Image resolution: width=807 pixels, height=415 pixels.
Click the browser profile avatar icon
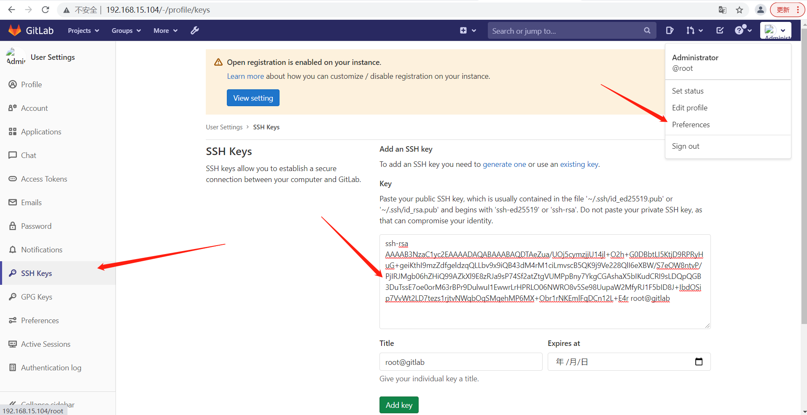pos(761,10)
